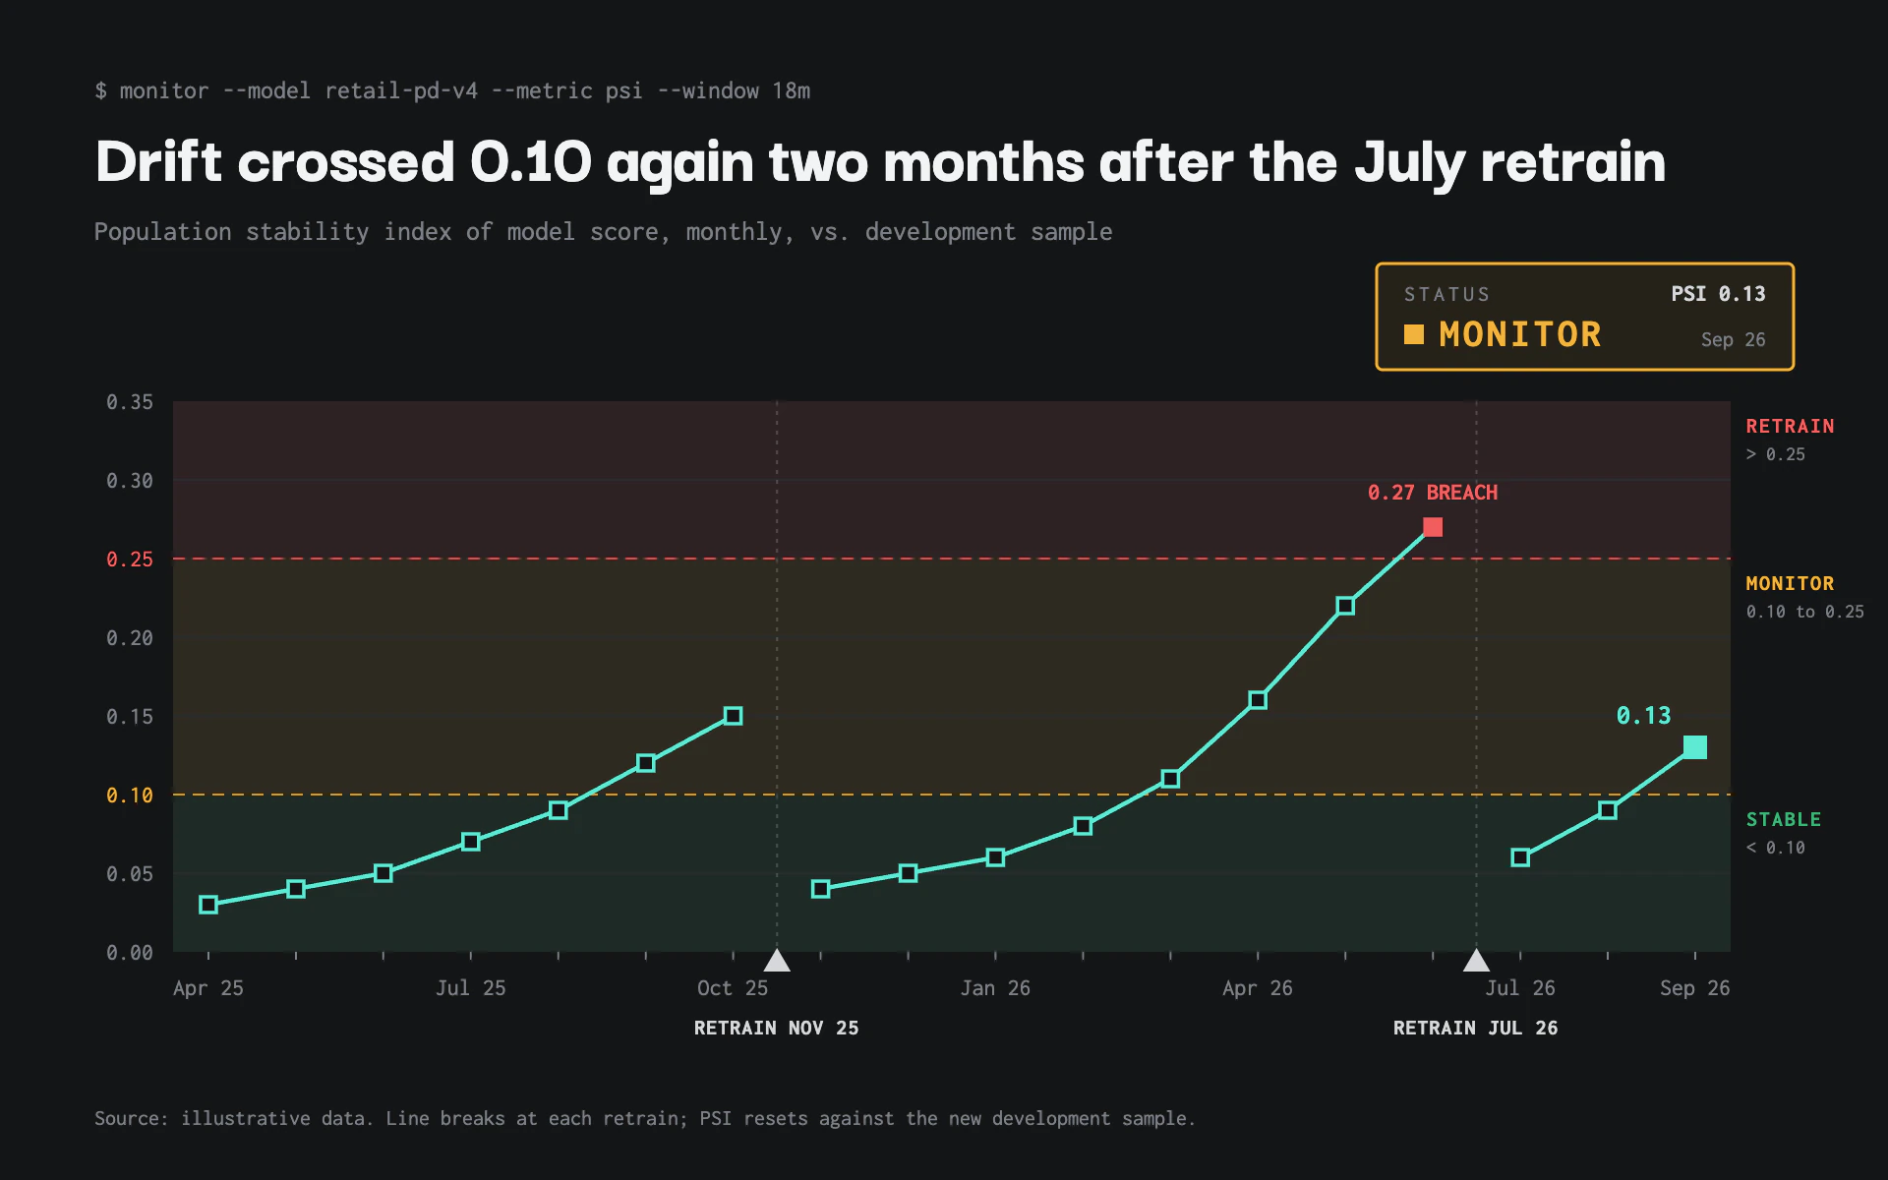Image resolution: width=1888 pixels, height=1180 pixels.
Task: Click the monitor command line text
Action: [452, 90]
